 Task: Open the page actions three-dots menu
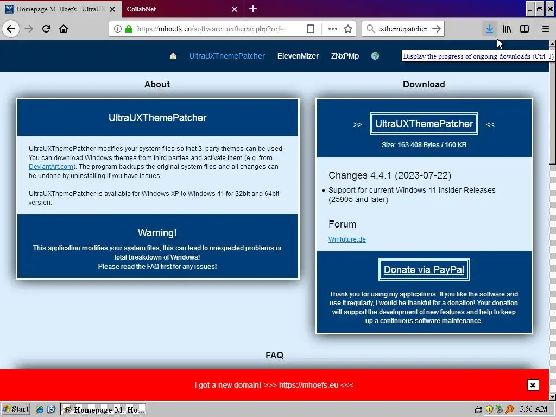pyautogui.click(x=333, y=29)
